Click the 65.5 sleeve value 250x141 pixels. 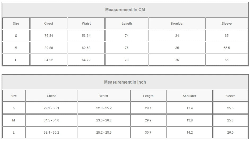227,48
